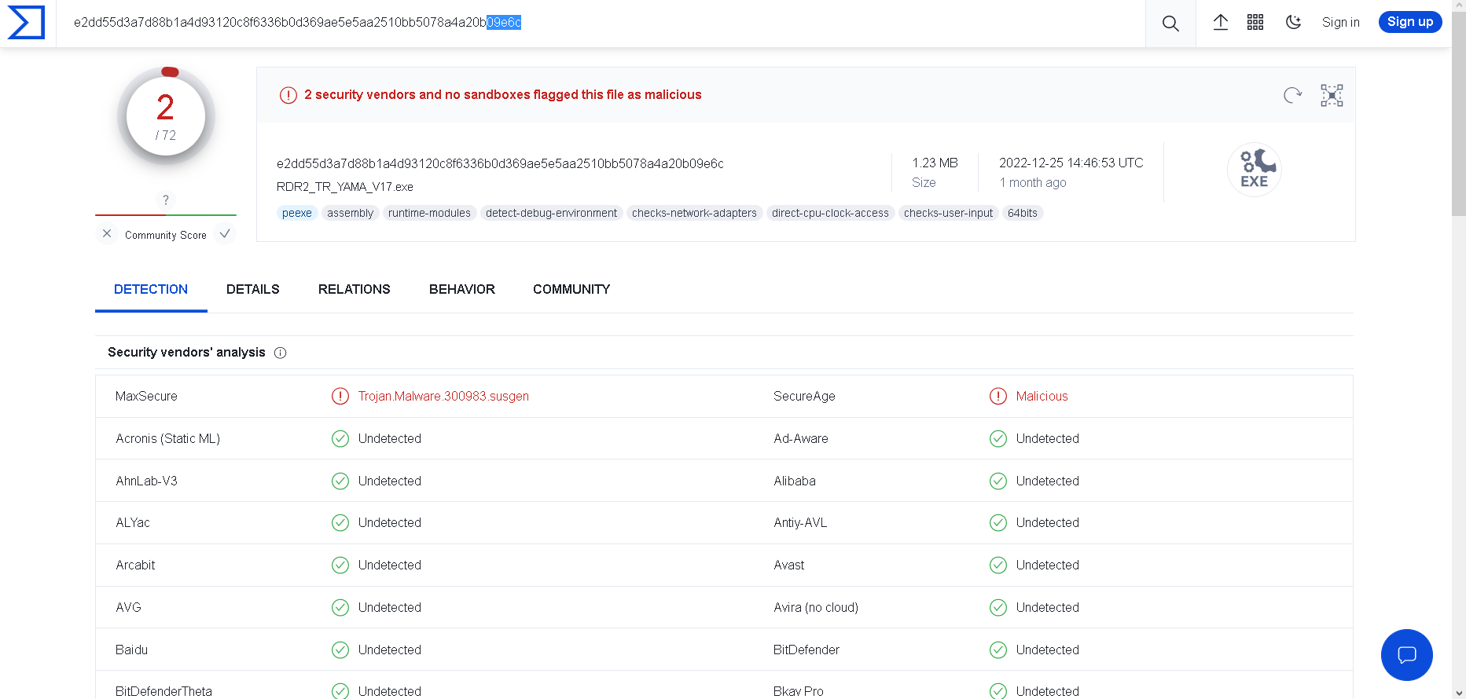Open the chat bubble button
The width and height of the screenshot is (1466, 699).
1407,655
